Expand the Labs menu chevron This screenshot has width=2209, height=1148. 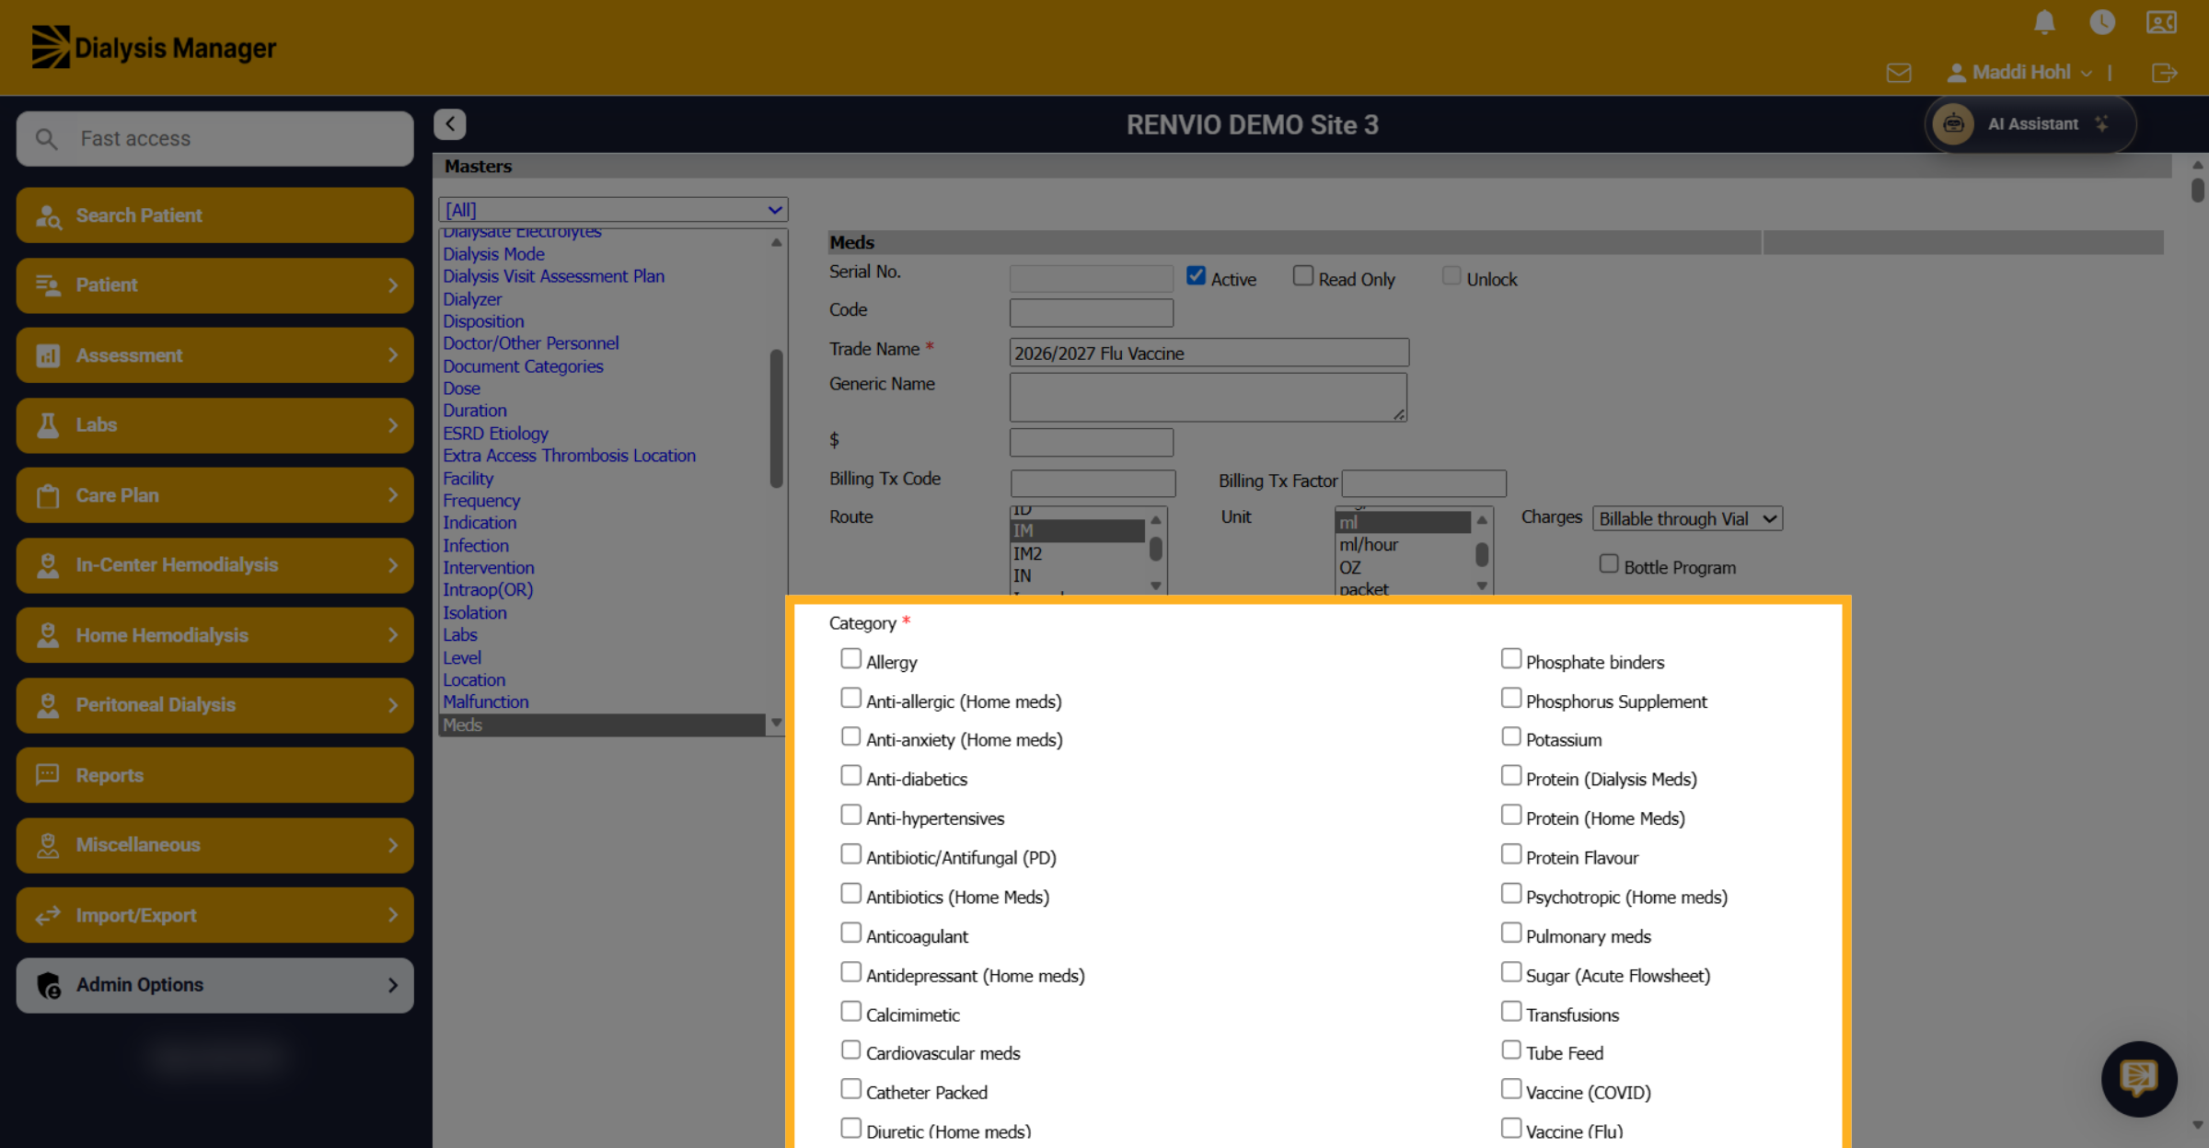393,425
